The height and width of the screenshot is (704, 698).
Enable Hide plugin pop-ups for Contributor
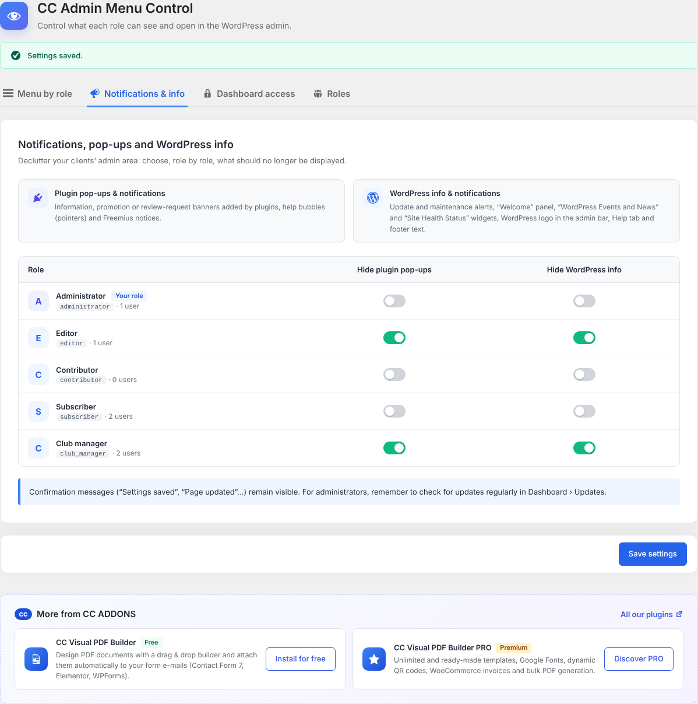coord(394,374)
